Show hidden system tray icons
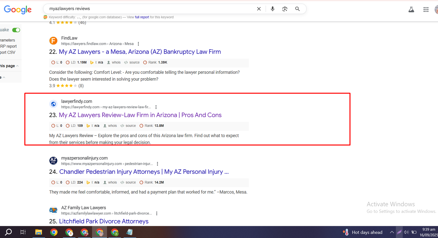 392,232
